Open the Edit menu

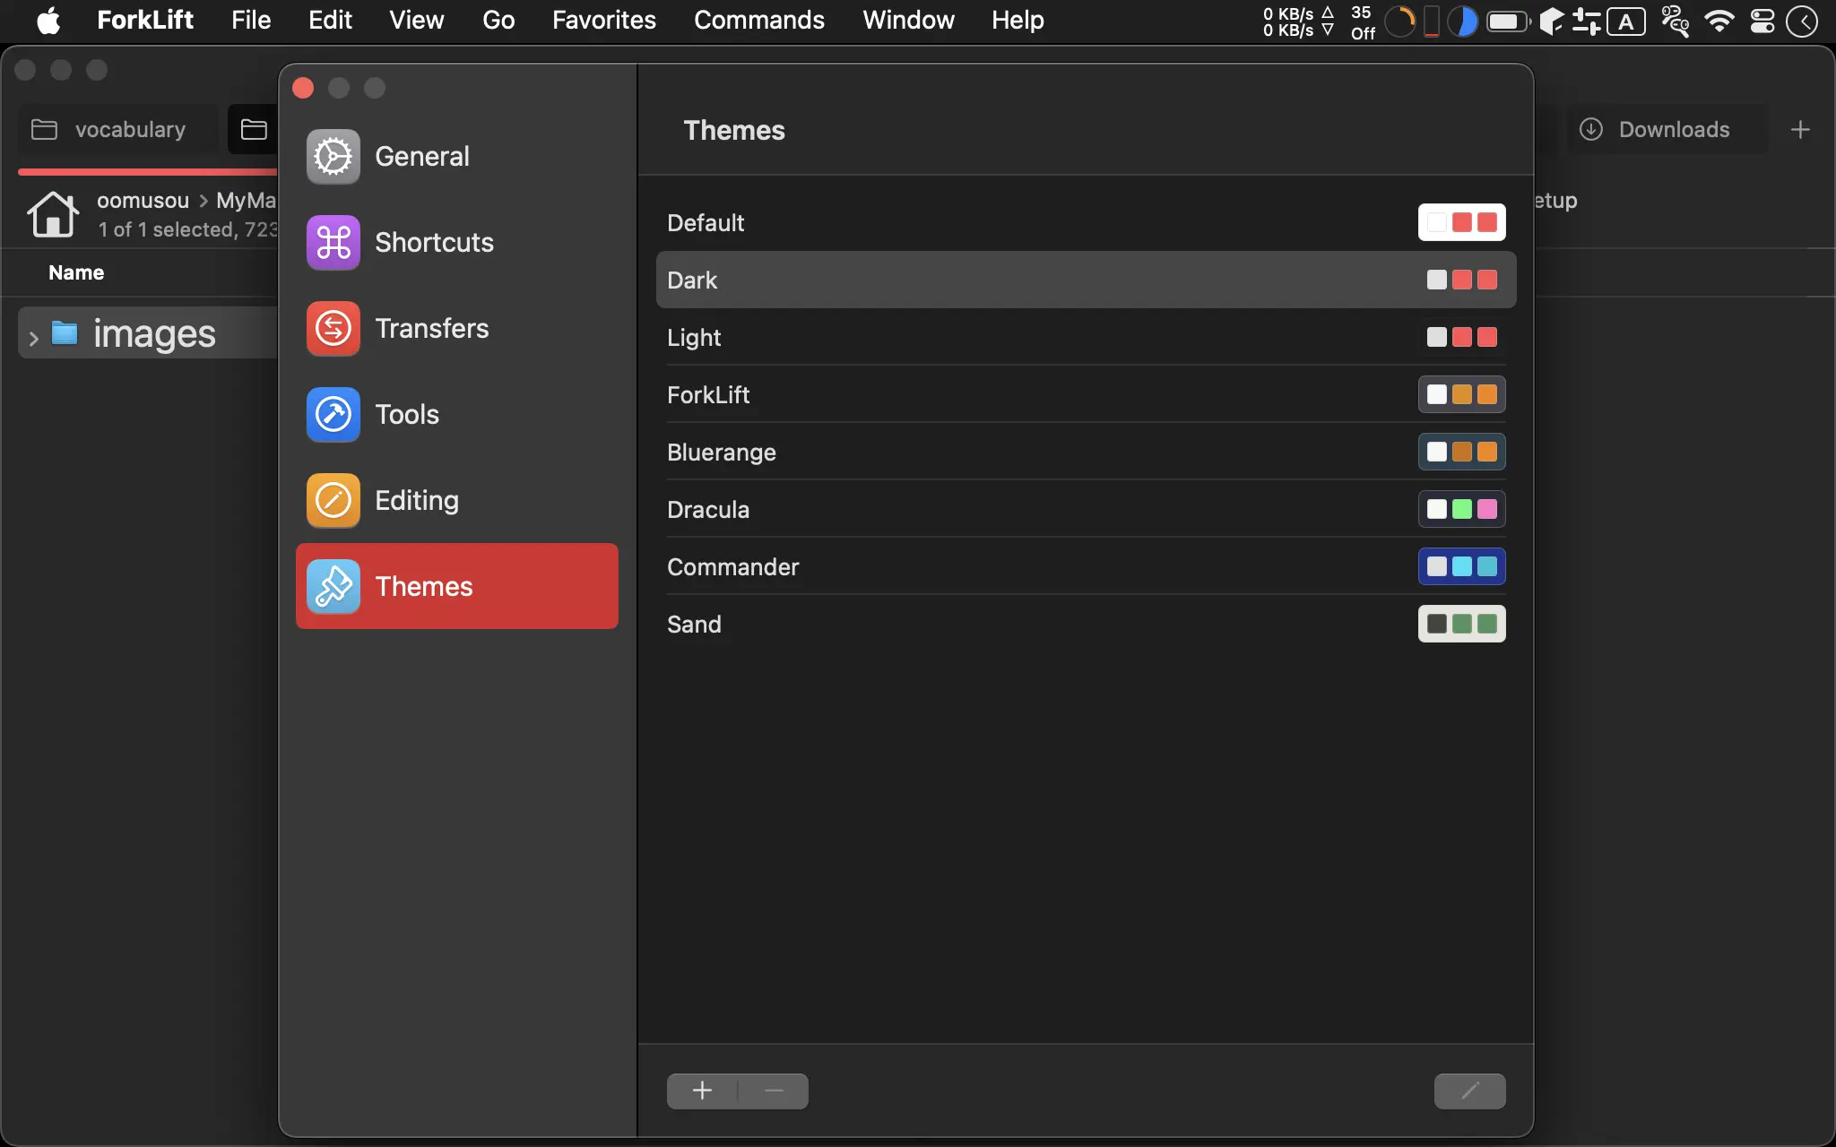click(330, 20)
